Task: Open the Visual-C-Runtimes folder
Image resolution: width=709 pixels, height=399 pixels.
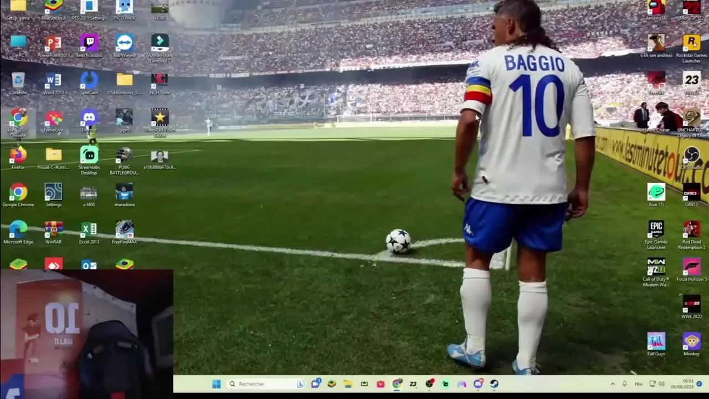Action: pyautogui.click(x=53, y=158)
